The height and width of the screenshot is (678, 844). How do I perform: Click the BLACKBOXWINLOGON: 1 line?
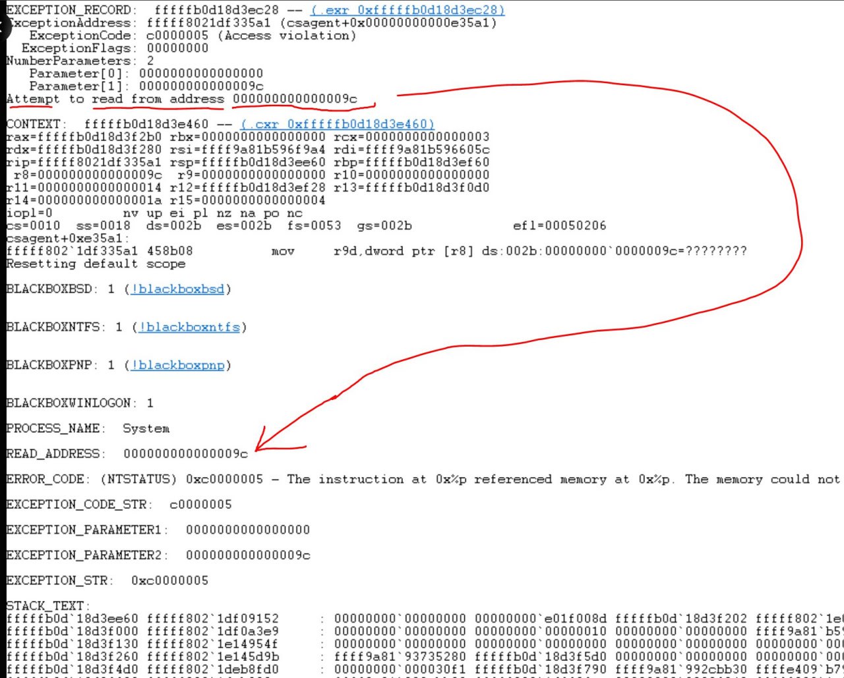pos(80,403)
